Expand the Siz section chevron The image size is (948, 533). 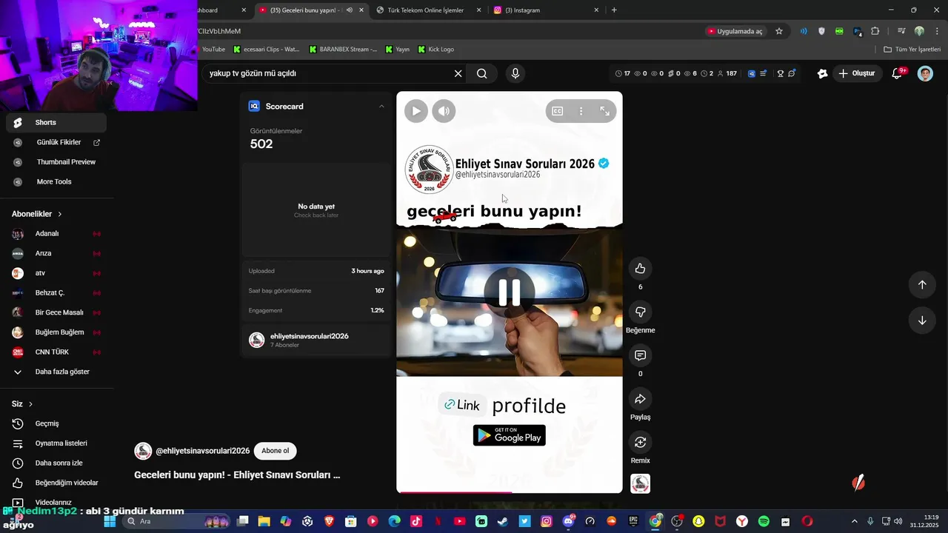(x=30, y=404)
